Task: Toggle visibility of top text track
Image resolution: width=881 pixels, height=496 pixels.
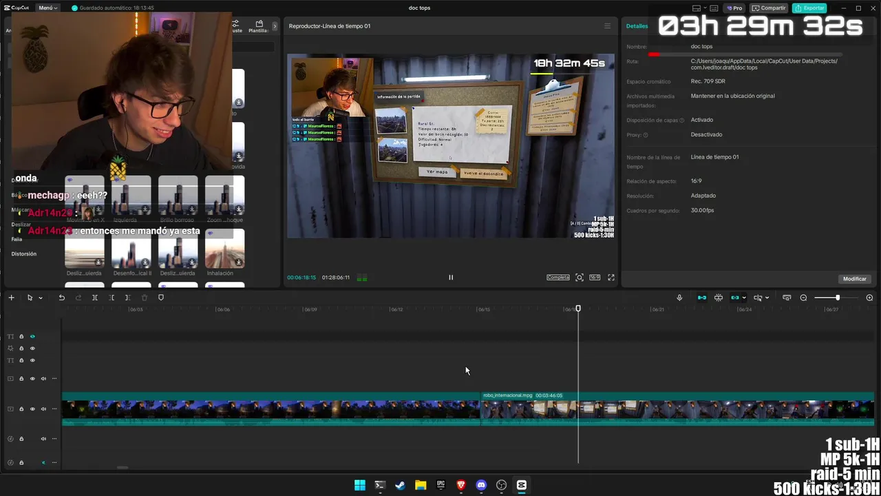Action: pos(32,336)
